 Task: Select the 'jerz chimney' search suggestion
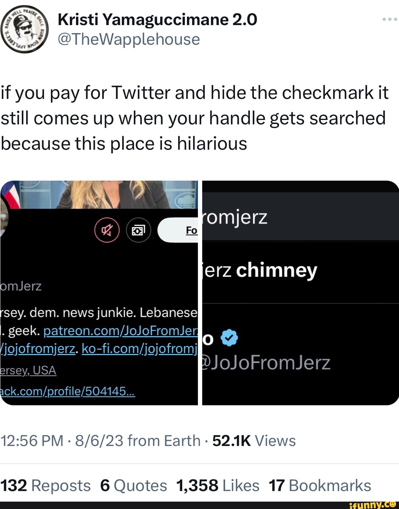point(260,270)
